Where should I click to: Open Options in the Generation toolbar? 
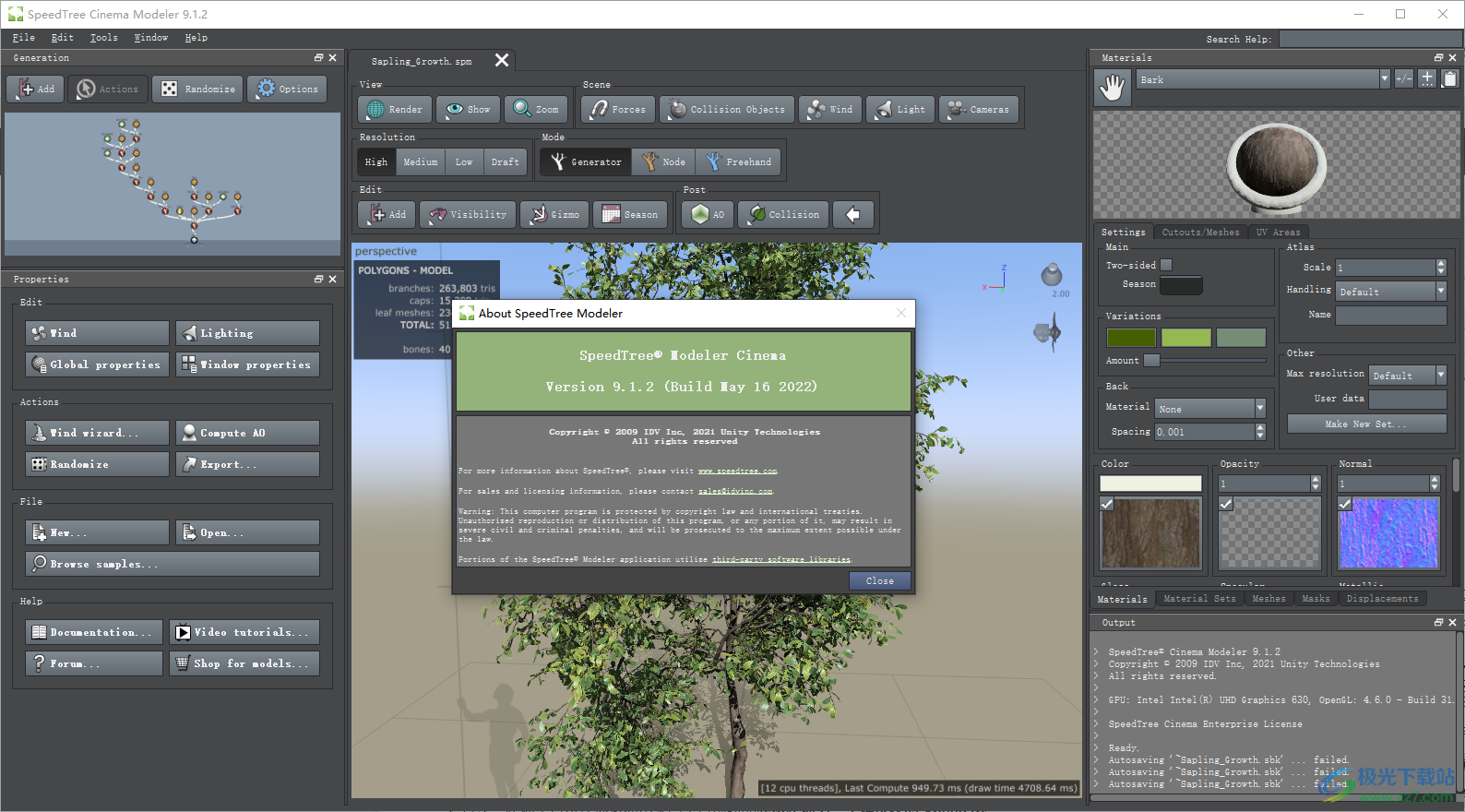tap(287, 89)
